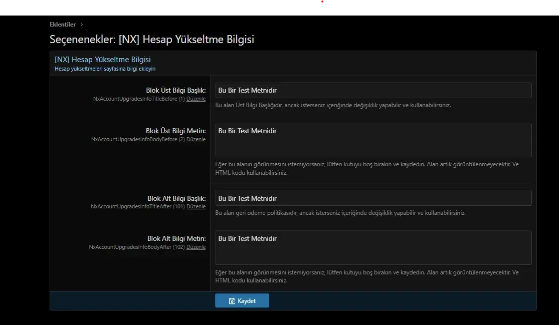Viewport: 559px width, 325px height.
Task: Click the "Blok Alt Bilgi Başlık:" label
Action: [x=176, y=198]
